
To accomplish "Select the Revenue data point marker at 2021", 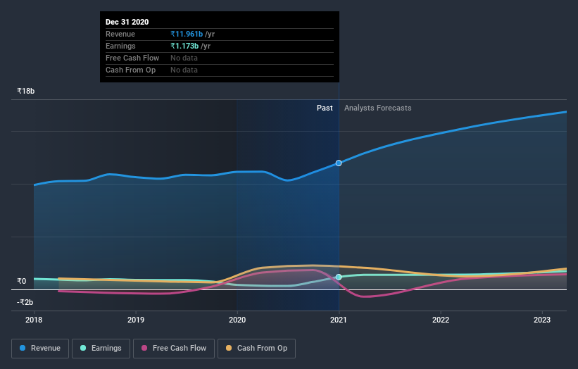I will pos(339,163).
